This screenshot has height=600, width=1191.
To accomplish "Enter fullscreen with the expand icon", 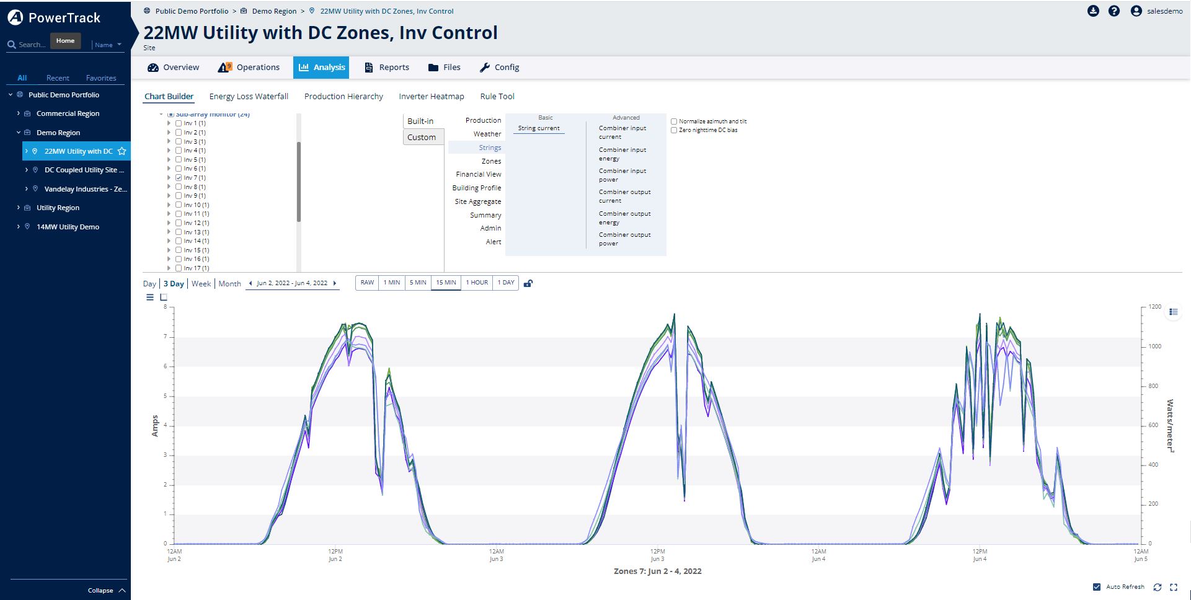I will tap(1174, 587).
